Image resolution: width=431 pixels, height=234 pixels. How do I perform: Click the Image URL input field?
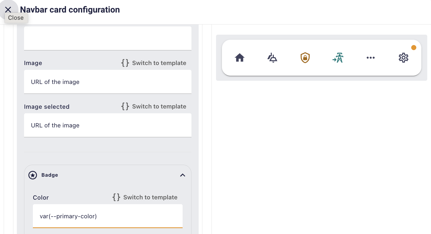(x=107, y=82)
